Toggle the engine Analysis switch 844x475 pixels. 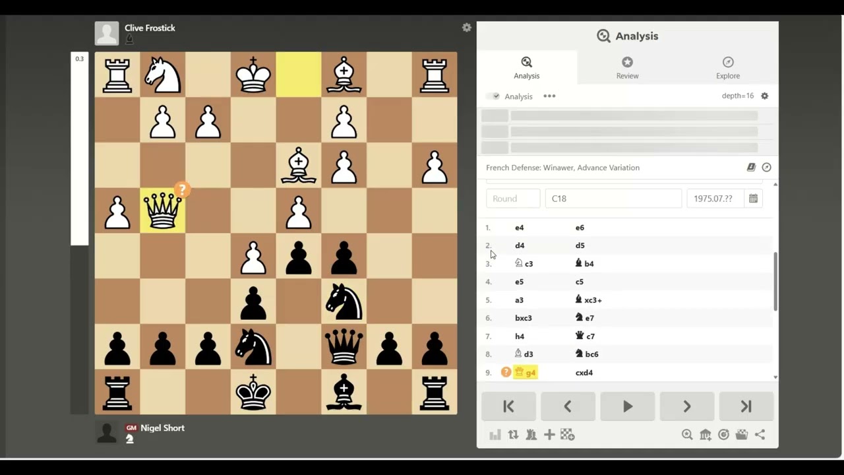pyautogui.click(x=493, y=96)
